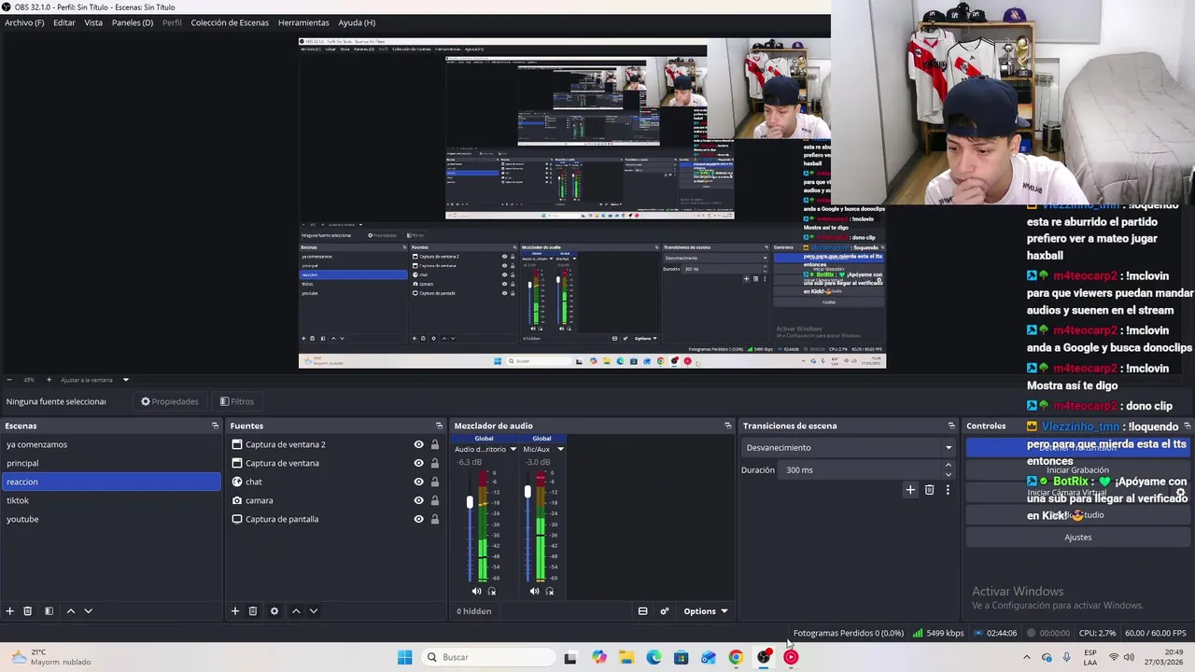
Task: Move source up arrow in Fuentes toolbar
Action: pos(296,611)
